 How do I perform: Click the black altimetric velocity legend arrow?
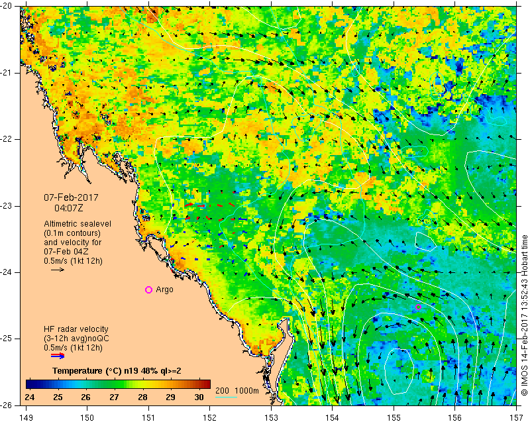pos(58,270)
